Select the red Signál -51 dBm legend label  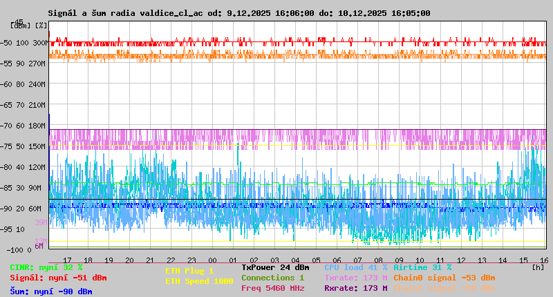click(58, 278)
